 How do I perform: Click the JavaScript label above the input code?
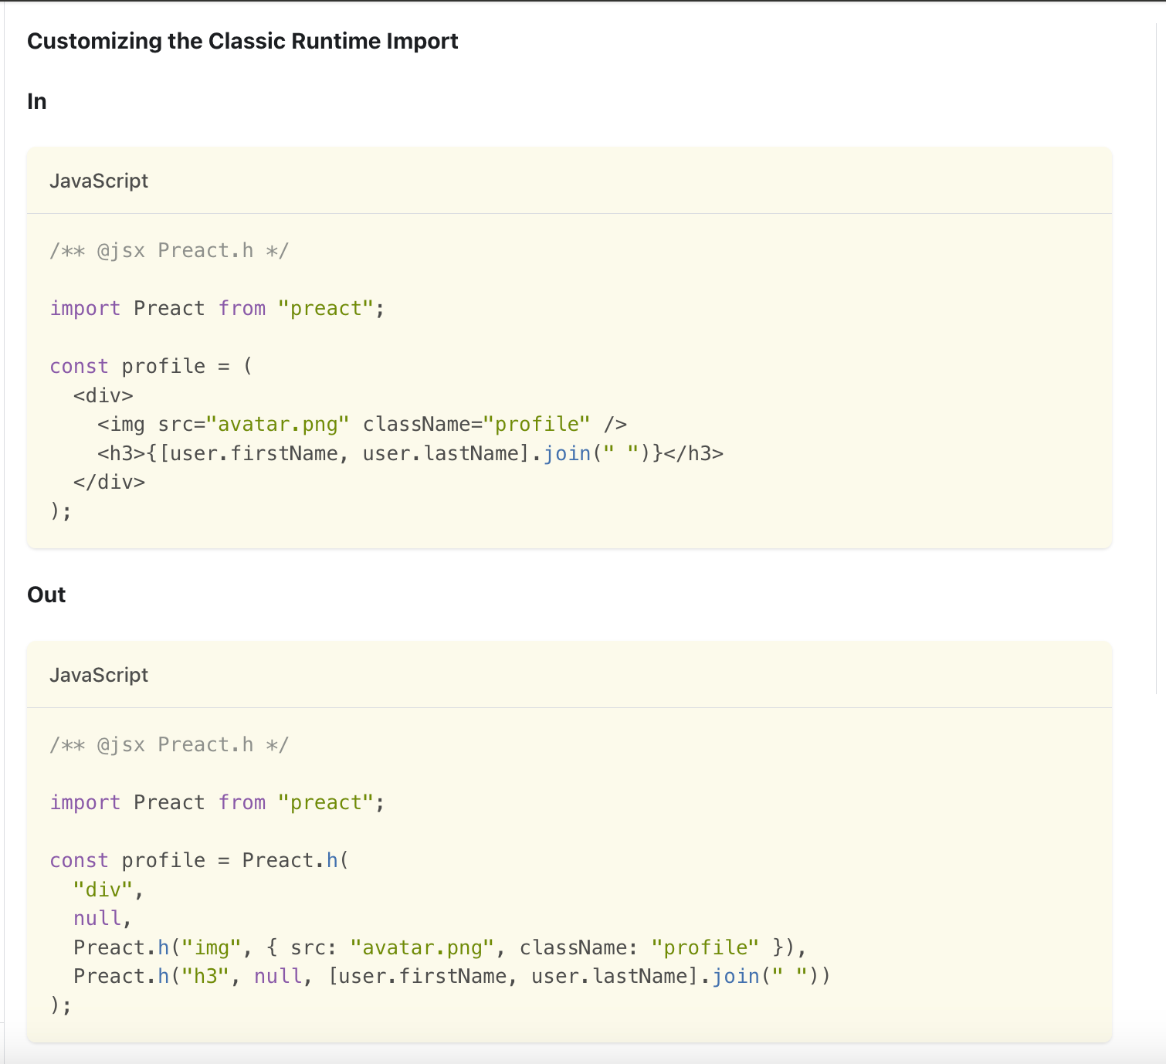pyautogui.click(x=99, y=181)
